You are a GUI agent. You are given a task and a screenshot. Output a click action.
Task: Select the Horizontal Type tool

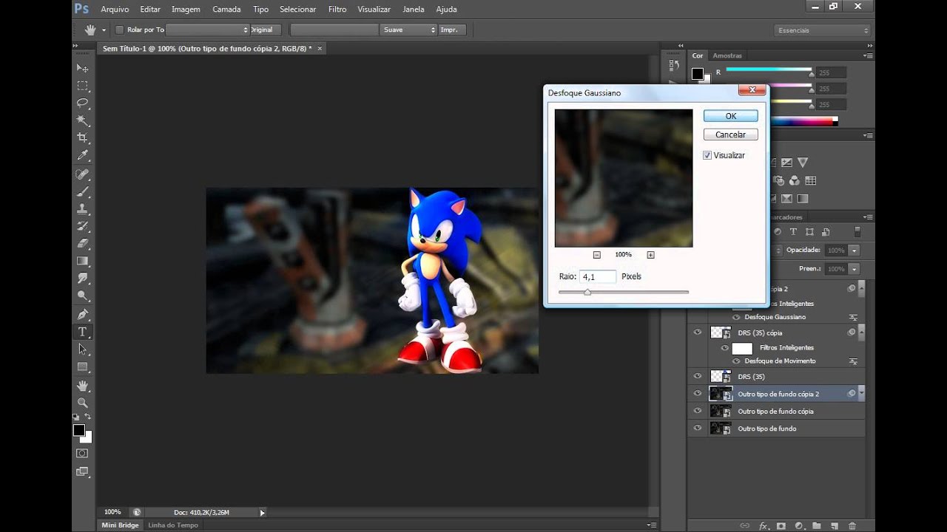click(83, 332)
